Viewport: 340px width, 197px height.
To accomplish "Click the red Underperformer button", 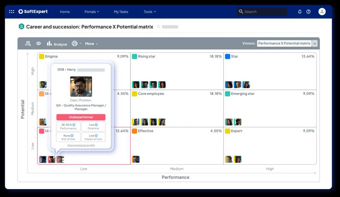I will 81,117.
